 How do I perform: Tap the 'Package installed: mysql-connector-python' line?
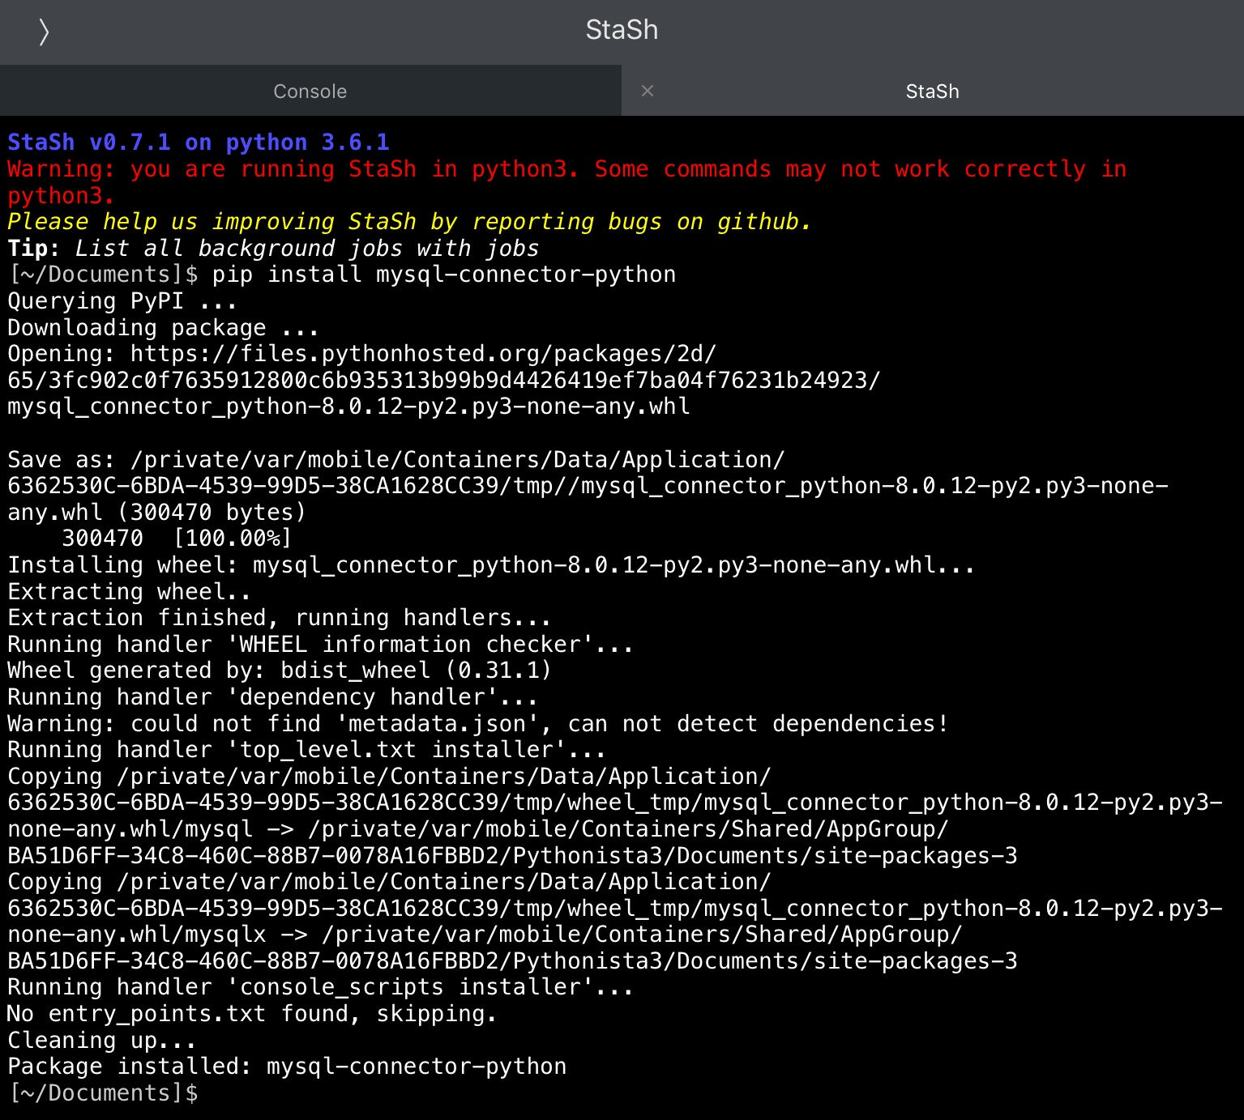pyautogui.click(x=287, y=1066)
